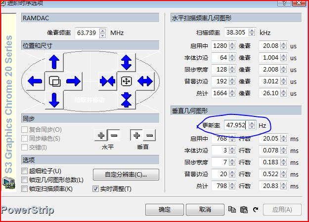This screenshot has width=309, height=222.
Task: Adjust the 26.10 us total time spinner
Action: point(284,93)
